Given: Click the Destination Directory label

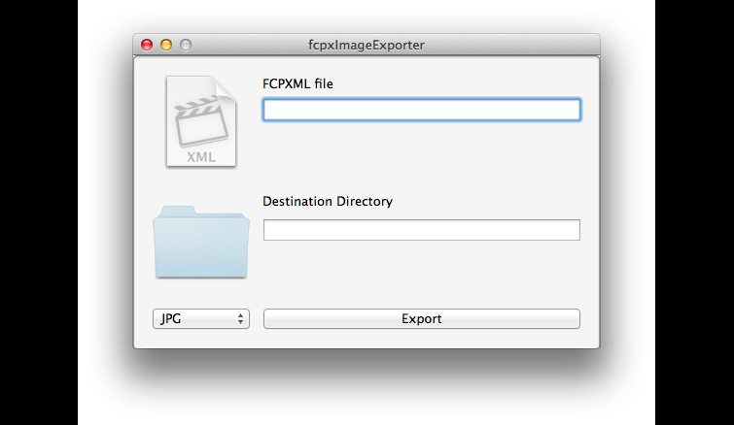Looking at the screenshot, I should click(328, 202).
